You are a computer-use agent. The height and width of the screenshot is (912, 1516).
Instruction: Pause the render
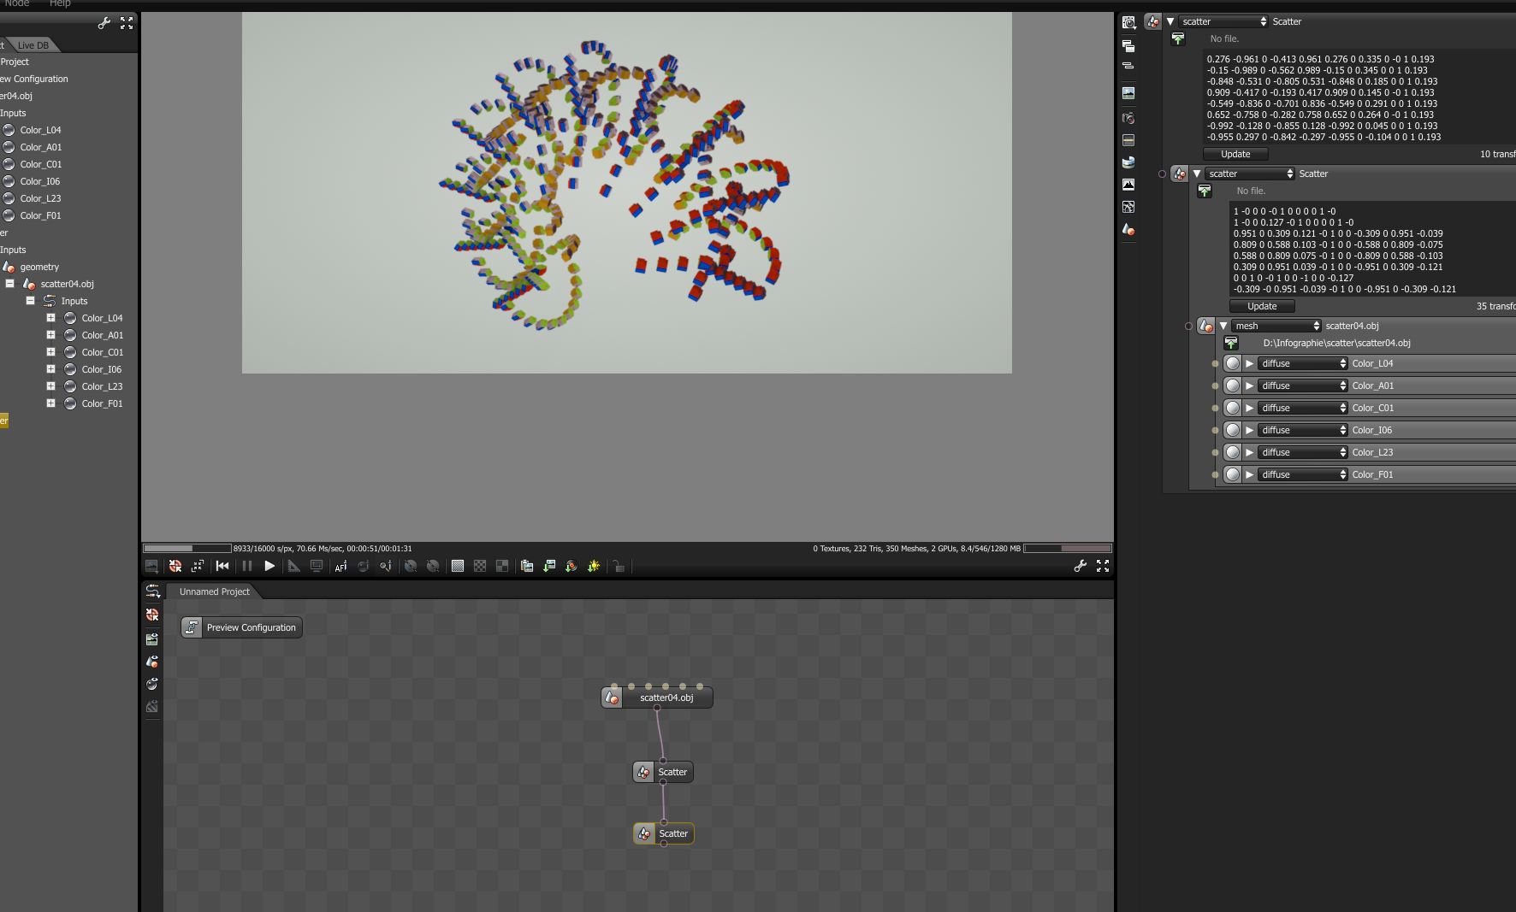[247, 566]
